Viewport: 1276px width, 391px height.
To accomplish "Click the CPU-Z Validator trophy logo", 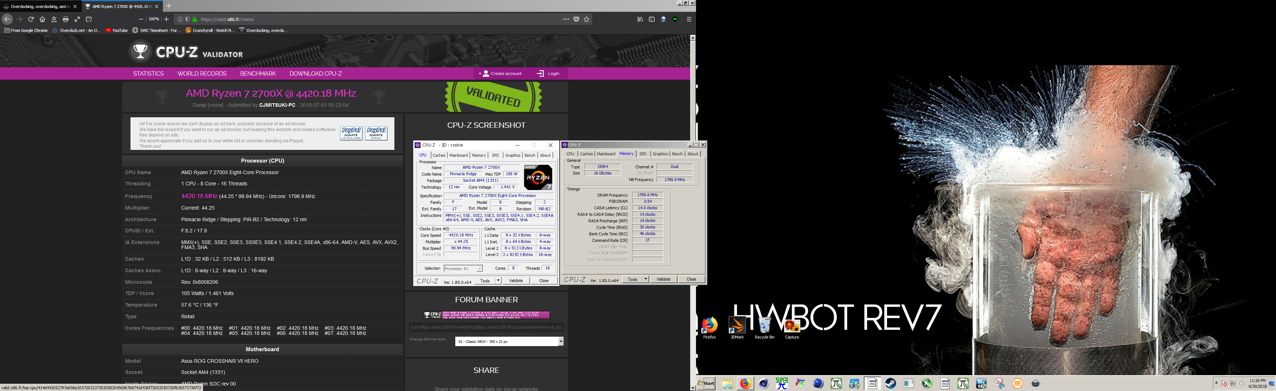I will [x=140, y=51].
